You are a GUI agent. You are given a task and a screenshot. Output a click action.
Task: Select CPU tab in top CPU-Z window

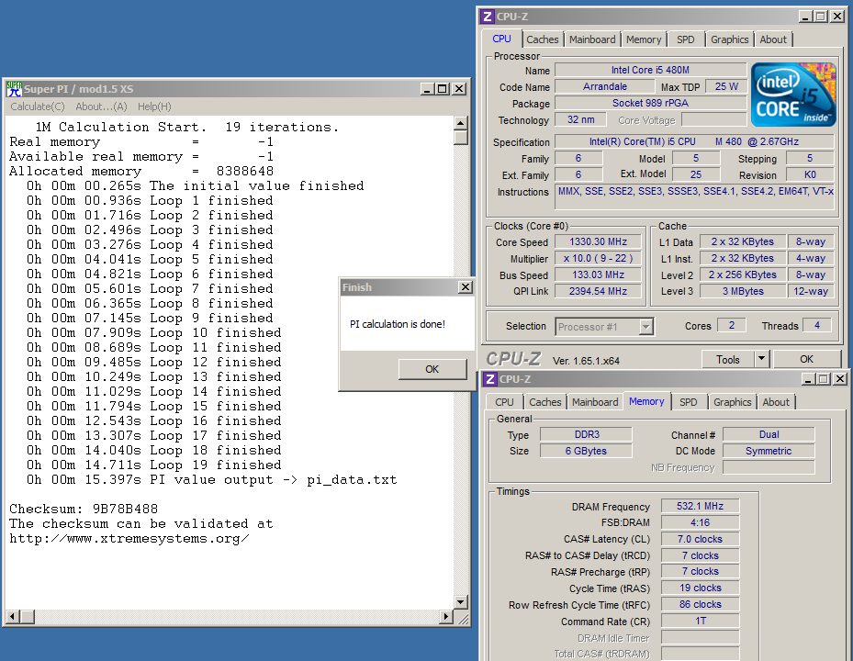(501, 39)
